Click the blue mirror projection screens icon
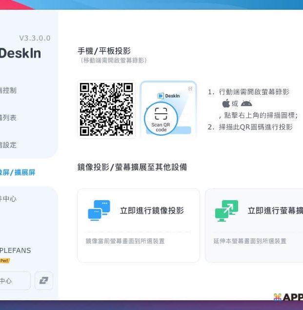The width and height of the screenshot is (303, 310). [x=99, y=210]
